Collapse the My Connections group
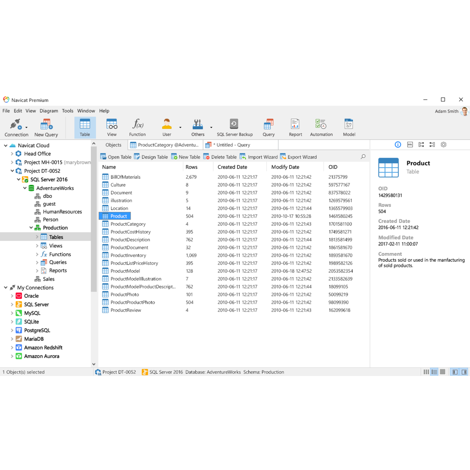Viewport: 470px width, 470px height. tap(6, 288)
